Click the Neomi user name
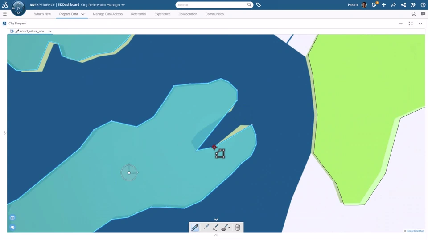 [x=353, y=4]
